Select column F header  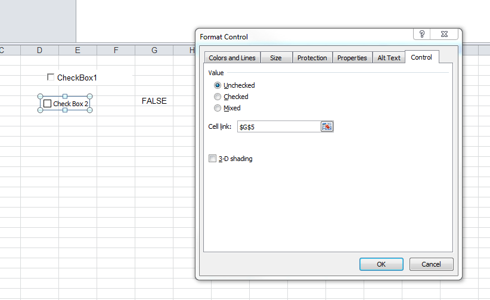pos(116,50)
